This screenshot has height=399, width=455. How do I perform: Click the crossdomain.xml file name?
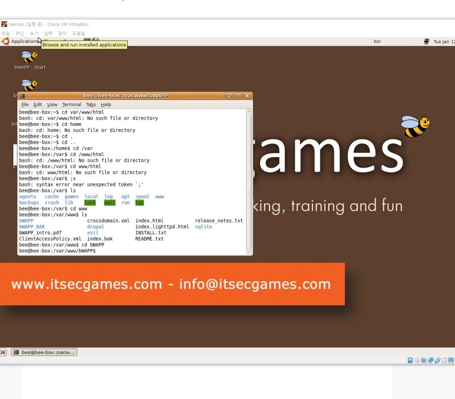point(108,221)
